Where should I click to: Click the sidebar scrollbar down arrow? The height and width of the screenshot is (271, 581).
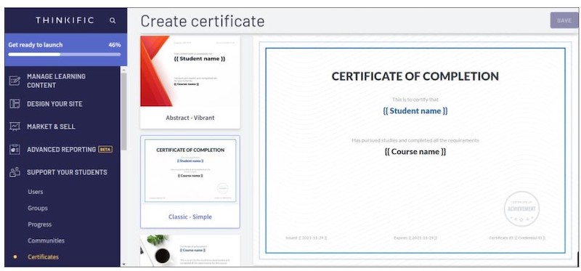(x=123, y=264)
